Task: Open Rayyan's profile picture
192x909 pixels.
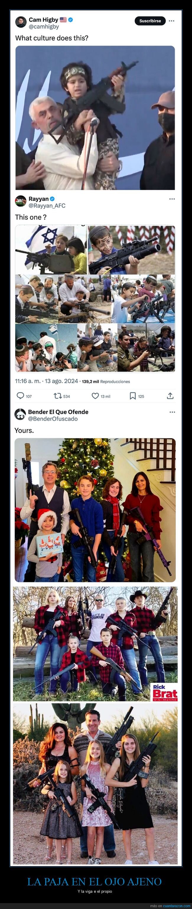Action: (21, 201)
